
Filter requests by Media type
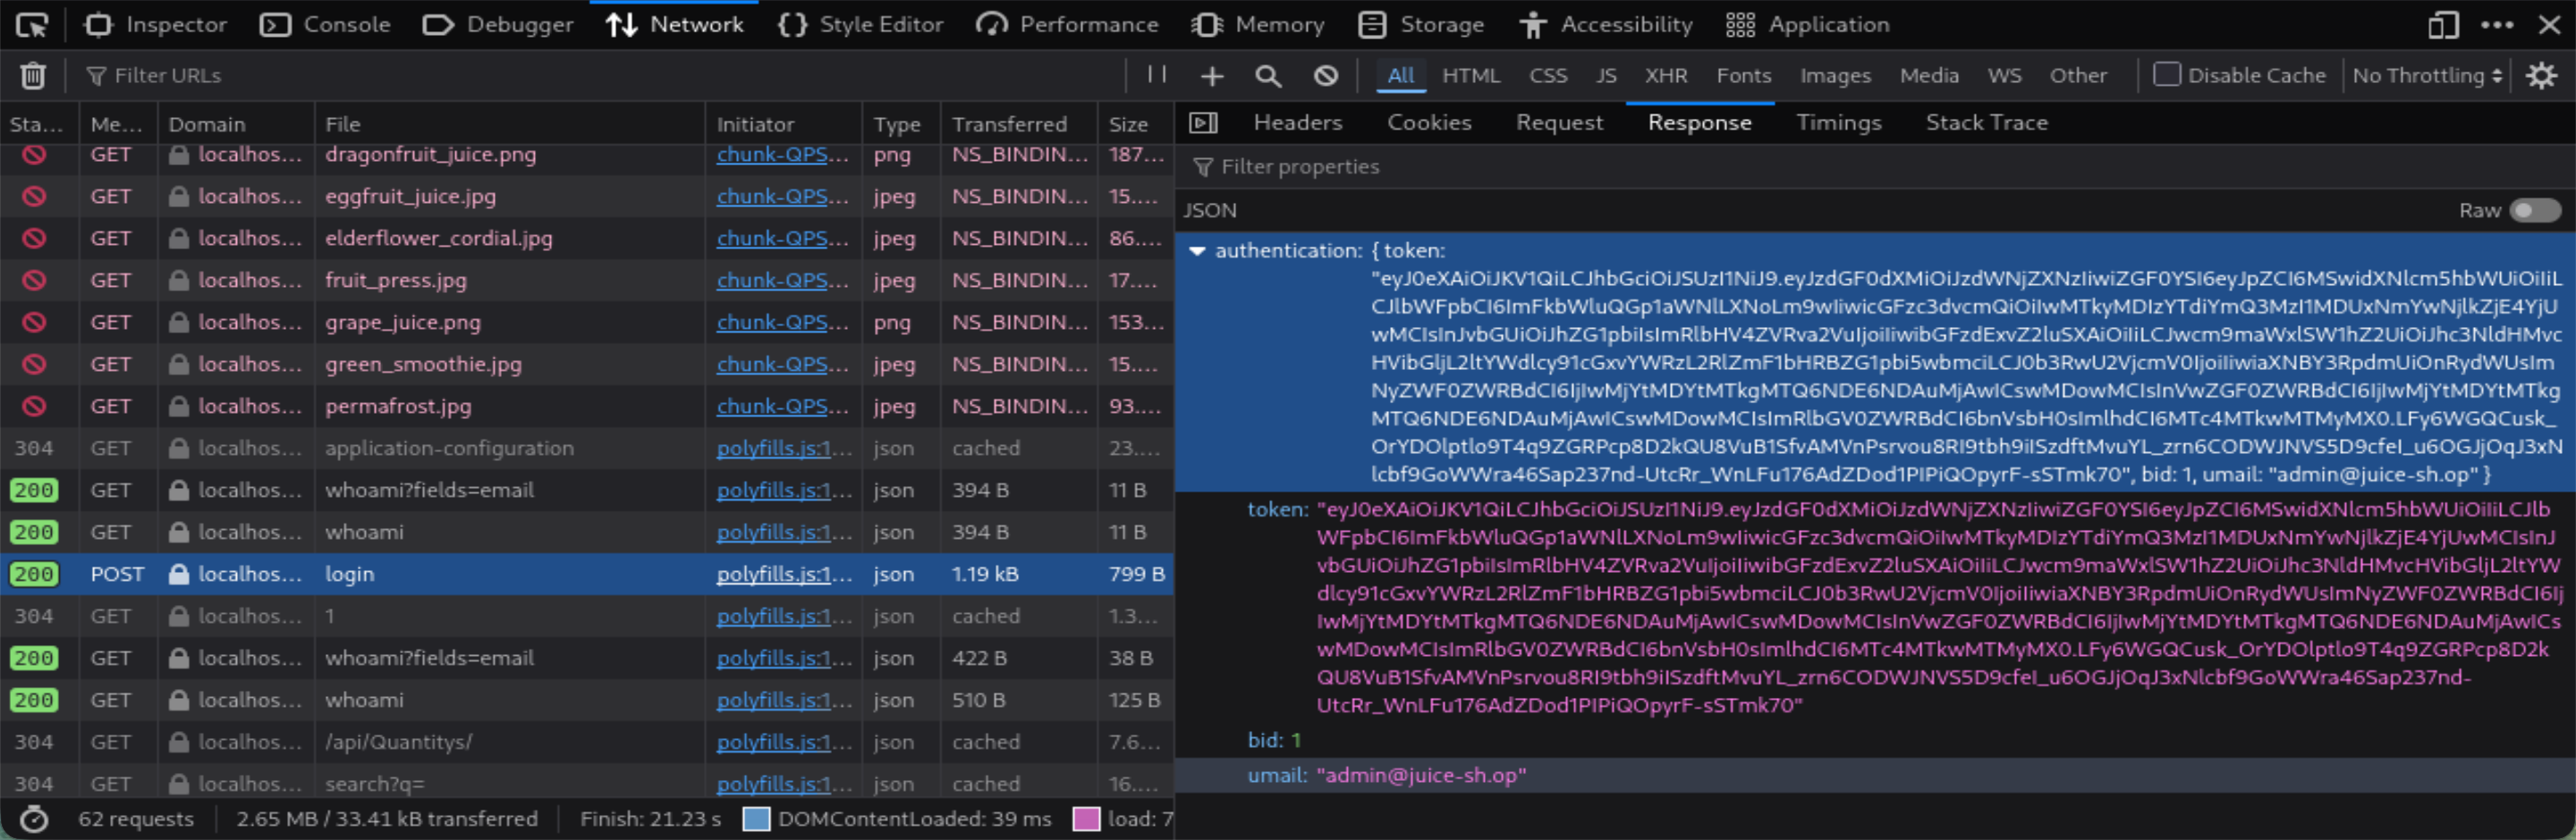click(1930, 76)
